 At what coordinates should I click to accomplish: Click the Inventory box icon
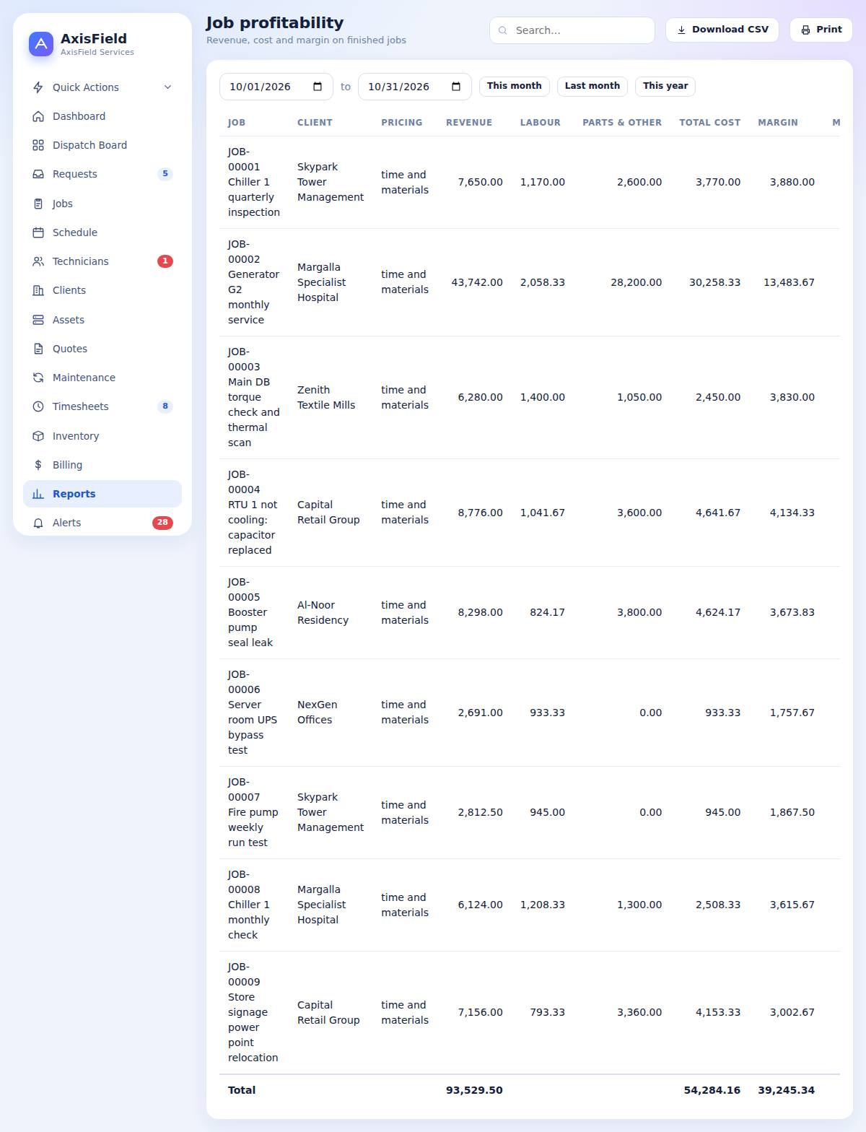(38, 436)
